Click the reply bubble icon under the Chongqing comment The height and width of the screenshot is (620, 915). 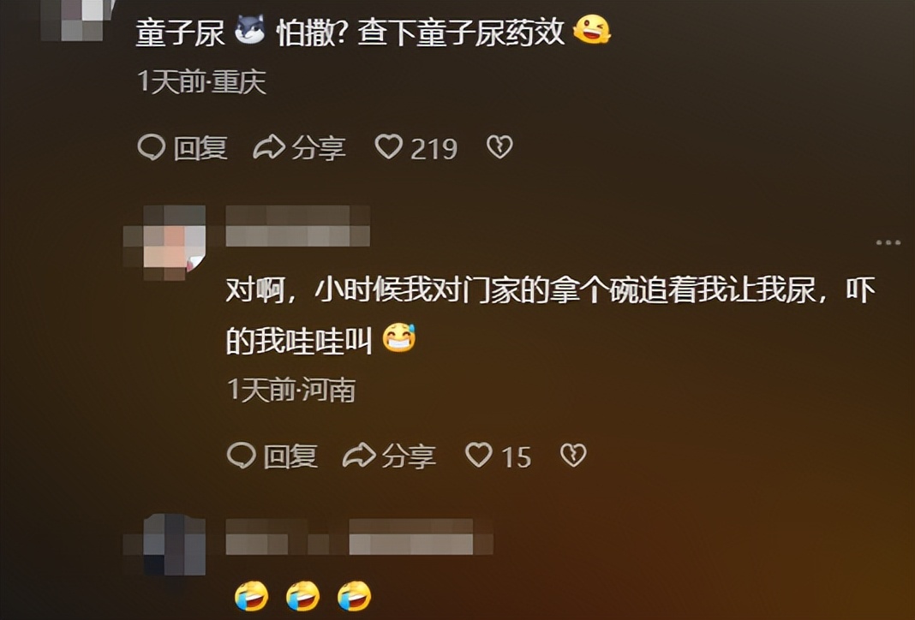tap(151, 147)
